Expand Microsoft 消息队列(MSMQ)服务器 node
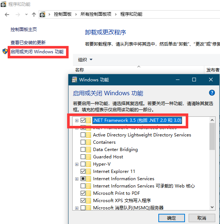Viewport: 220px width, 224px height. click(x=77, y=208)
